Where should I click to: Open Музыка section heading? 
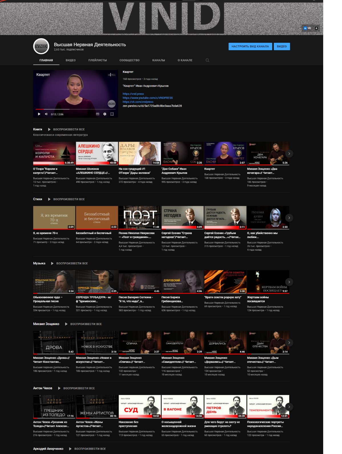coord(39,264)
